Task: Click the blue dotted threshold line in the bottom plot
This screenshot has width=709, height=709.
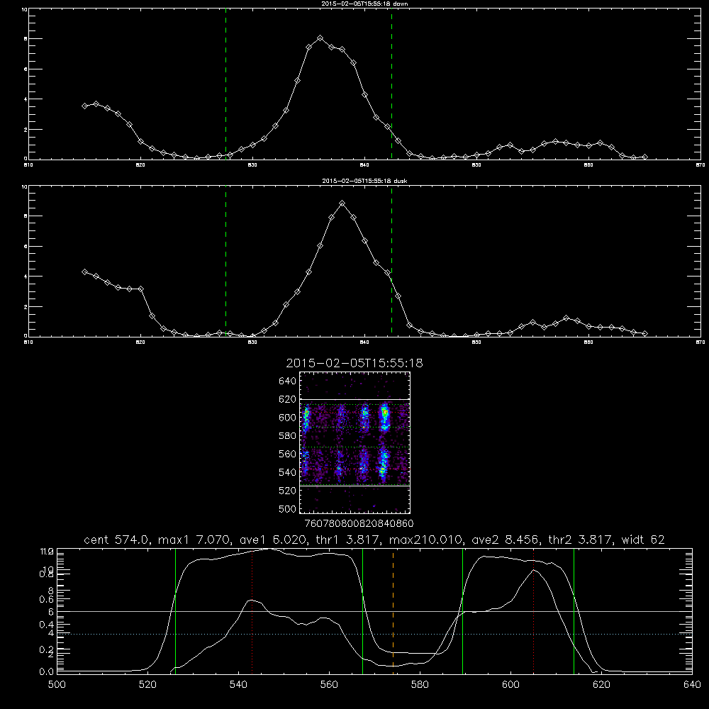Action: (374, 635)
